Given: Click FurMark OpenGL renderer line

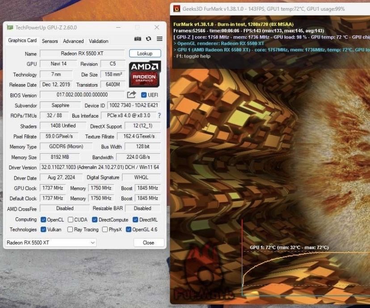Looking at the screenshot, I should pos(219,43).
